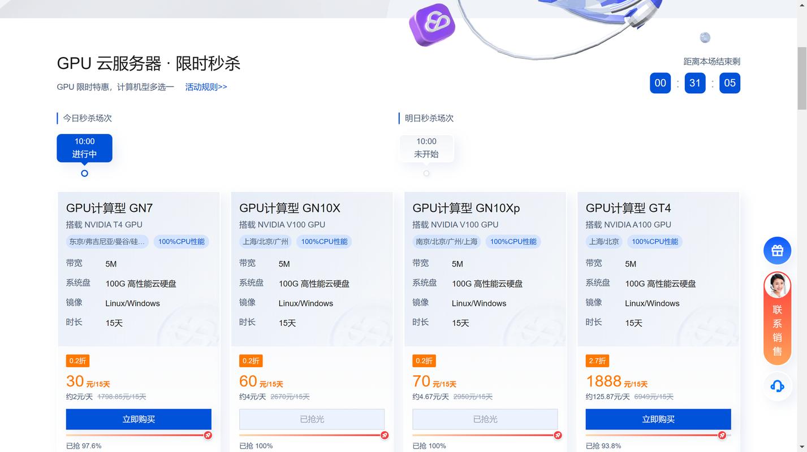The height and width of the screenshot is (452, 807).
Task: Click the 今日秒杀场次 heading
Action: point(87,118)
